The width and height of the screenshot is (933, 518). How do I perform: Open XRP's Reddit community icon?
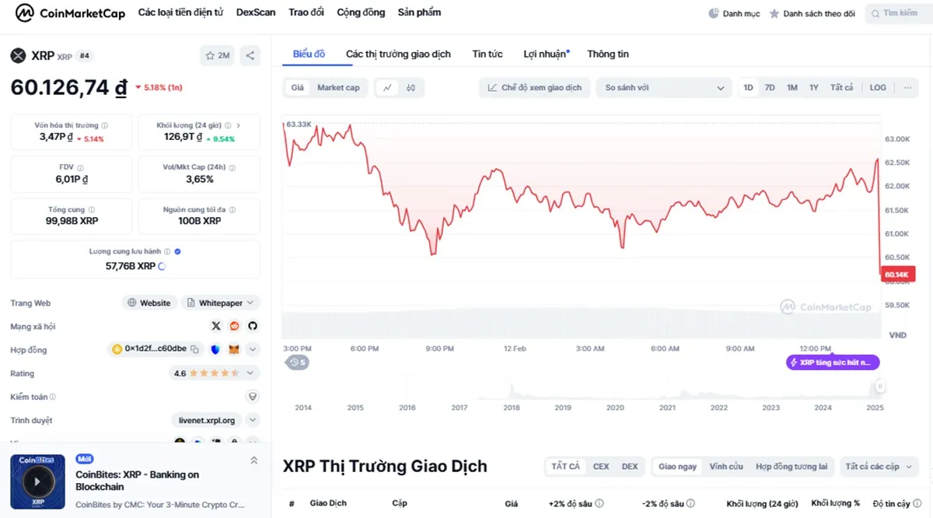pos(234,326)
